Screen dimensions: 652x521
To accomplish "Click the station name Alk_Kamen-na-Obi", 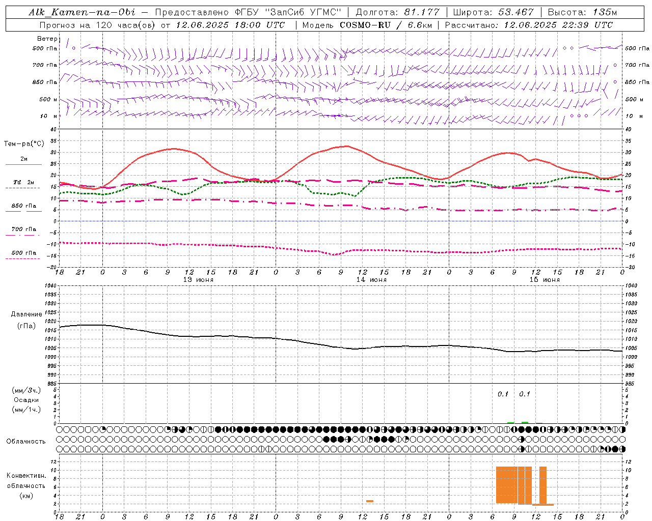I will pyautogui.click(x=81, y=12).
